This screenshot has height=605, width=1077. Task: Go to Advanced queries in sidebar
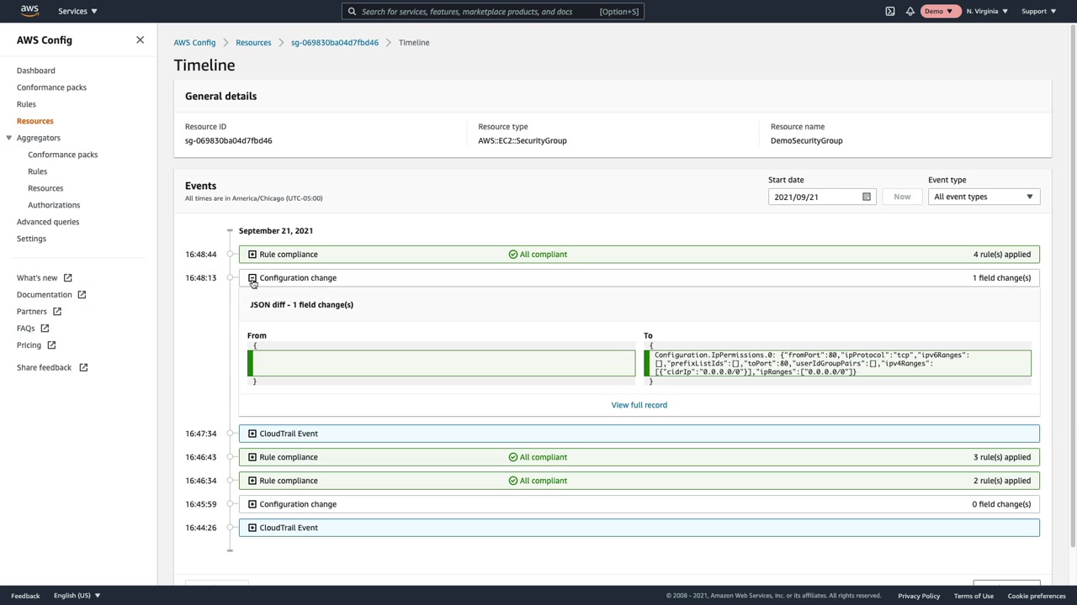48,222
